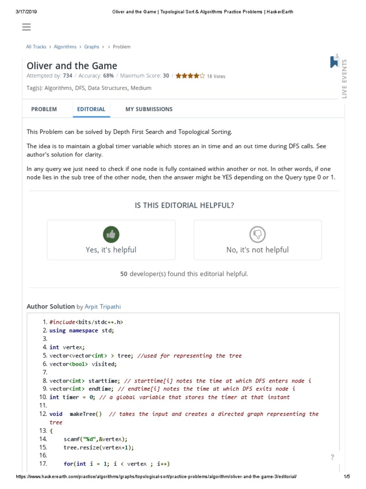Open the My Submissions tab

click(149, 109)
